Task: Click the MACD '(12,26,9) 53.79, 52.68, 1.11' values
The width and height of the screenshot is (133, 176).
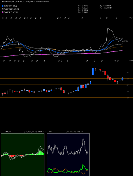Action: pos(35,132)
